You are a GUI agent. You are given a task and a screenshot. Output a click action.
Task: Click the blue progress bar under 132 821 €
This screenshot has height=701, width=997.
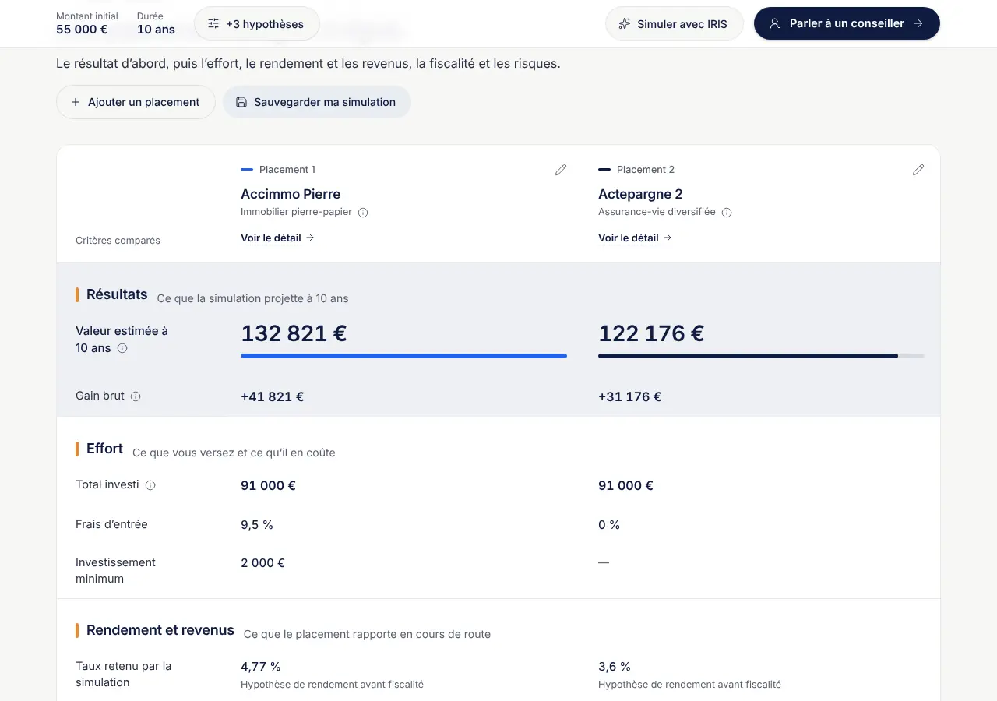(403, 356)
